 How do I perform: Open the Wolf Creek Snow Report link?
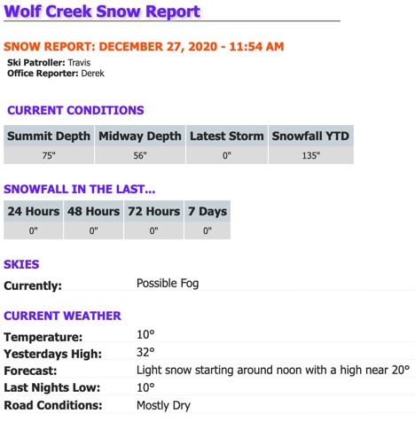point(102,12)
